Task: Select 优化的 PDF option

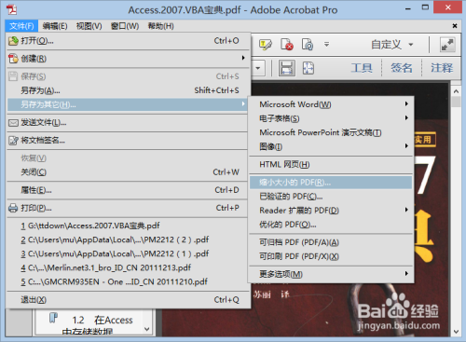Action: click(331, 225)
